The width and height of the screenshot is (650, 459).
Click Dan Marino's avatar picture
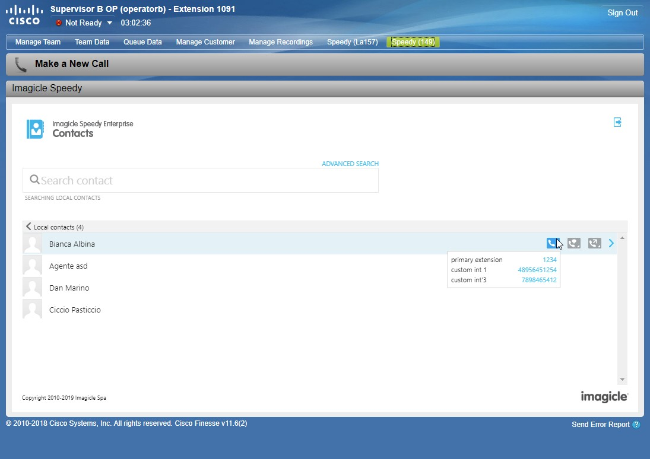tap(32, 288)
